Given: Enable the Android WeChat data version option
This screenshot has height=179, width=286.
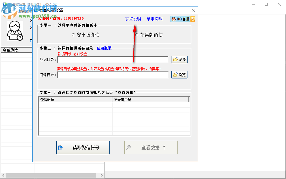Looking at the screenshot, I should (x=73, y=35).
